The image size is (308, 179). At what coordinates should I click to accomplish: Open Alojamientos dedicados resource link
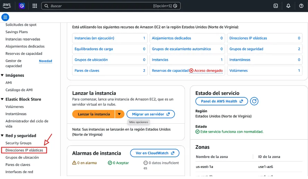pos(171,38)
